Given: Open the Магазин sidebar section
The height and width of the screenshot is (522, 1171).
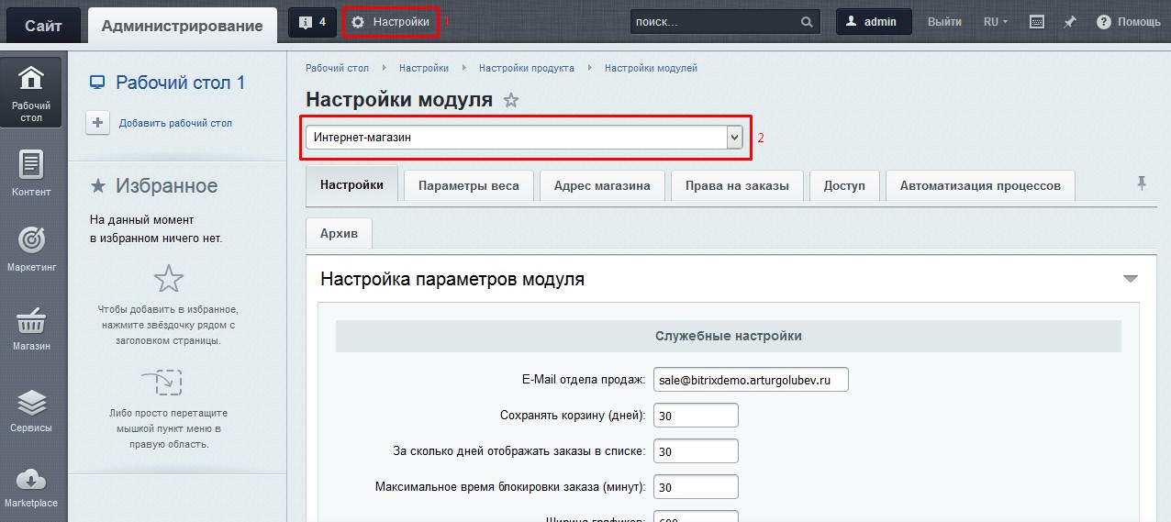Looking at the screenshot, I should point(31,328).
